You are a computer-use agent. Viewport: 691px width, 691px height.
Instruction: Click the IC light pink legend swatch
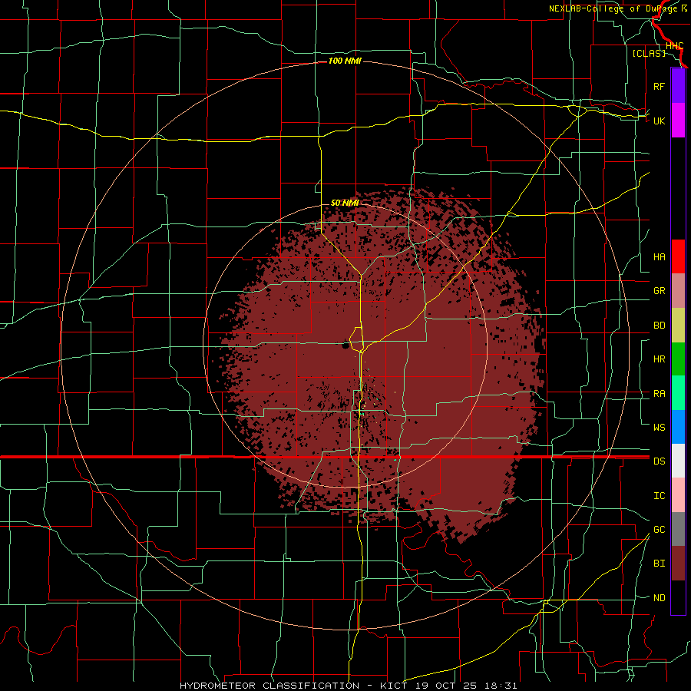click(678, 495)
